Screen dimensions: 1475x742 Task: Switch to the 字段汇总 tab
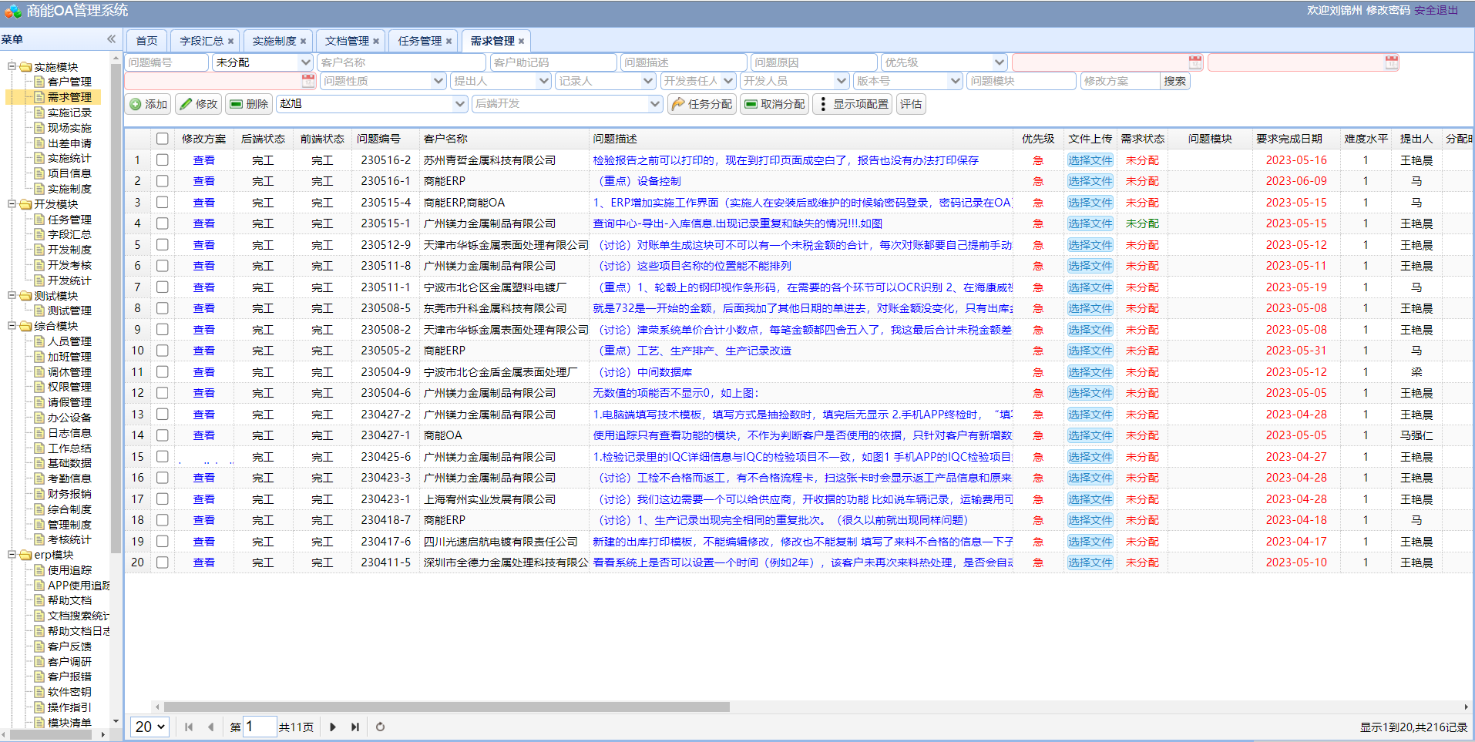click(x=201, y=41)
